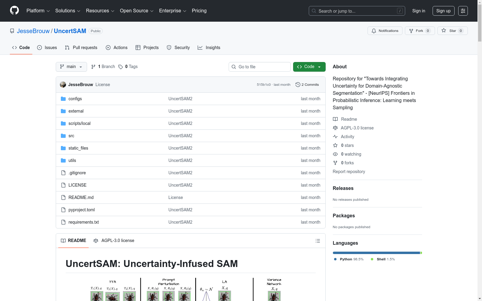
Task: Click the Pricing link
Action: (199, 11)
